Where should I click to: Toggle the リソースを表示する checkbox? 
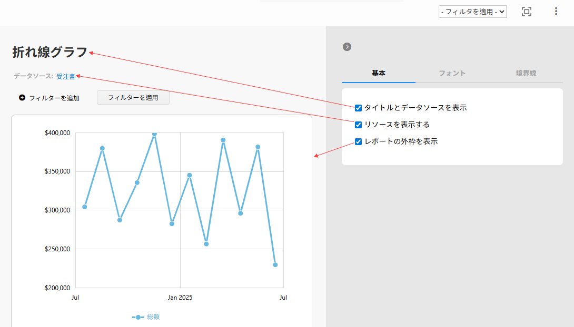coord(358,125)
